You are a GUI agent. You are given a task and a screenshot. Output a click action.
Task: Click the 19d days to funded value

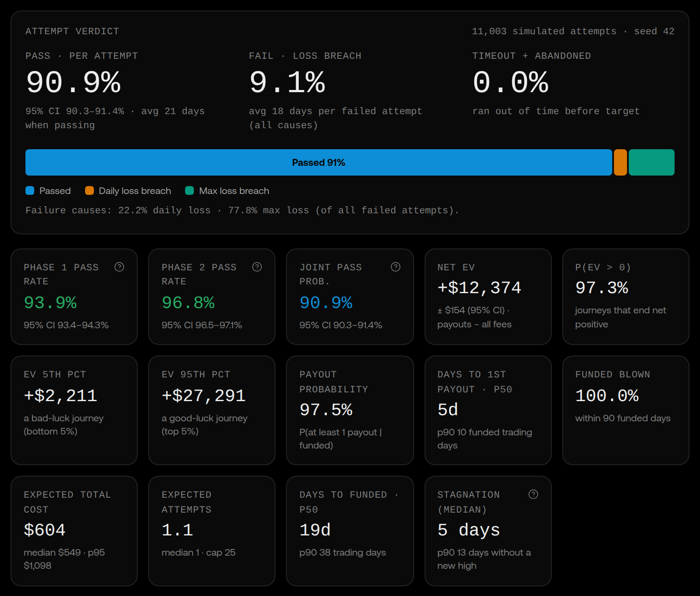(315, 530)
